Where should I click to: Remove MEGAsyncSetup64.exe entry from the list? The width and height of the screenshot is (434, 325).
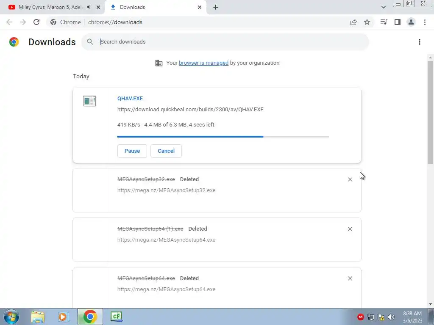click(350, 278)
